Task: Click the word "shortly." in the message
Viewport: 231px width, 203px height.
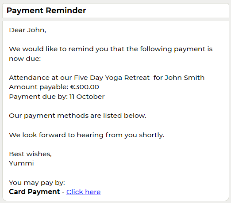Action: click(152, 135)
